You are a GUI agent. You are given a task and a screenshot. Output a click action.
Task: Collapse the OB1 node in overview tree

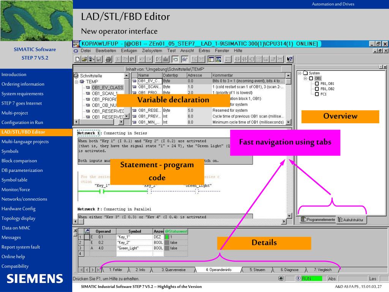tap(305, 78)
